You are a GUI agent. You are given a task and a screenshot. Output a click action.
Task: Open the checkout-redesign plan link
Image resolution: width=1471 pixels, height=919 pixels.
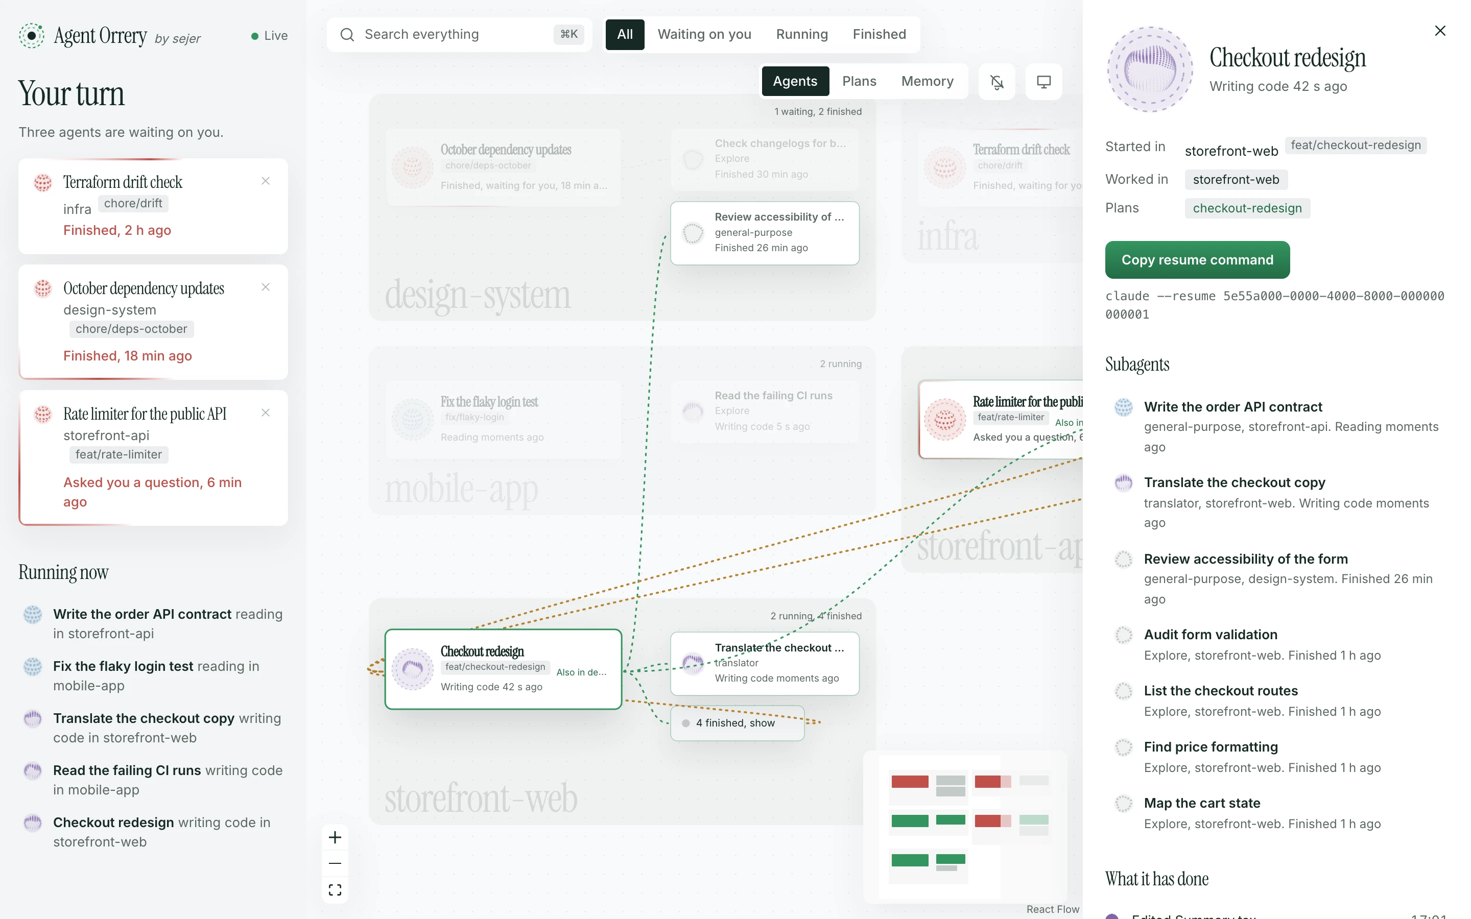tap(1247, 208)
